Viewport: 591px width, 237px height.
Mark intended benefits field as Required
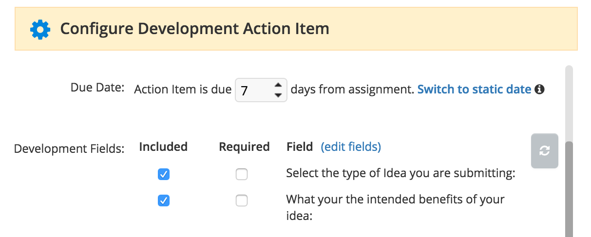point(242,201)
